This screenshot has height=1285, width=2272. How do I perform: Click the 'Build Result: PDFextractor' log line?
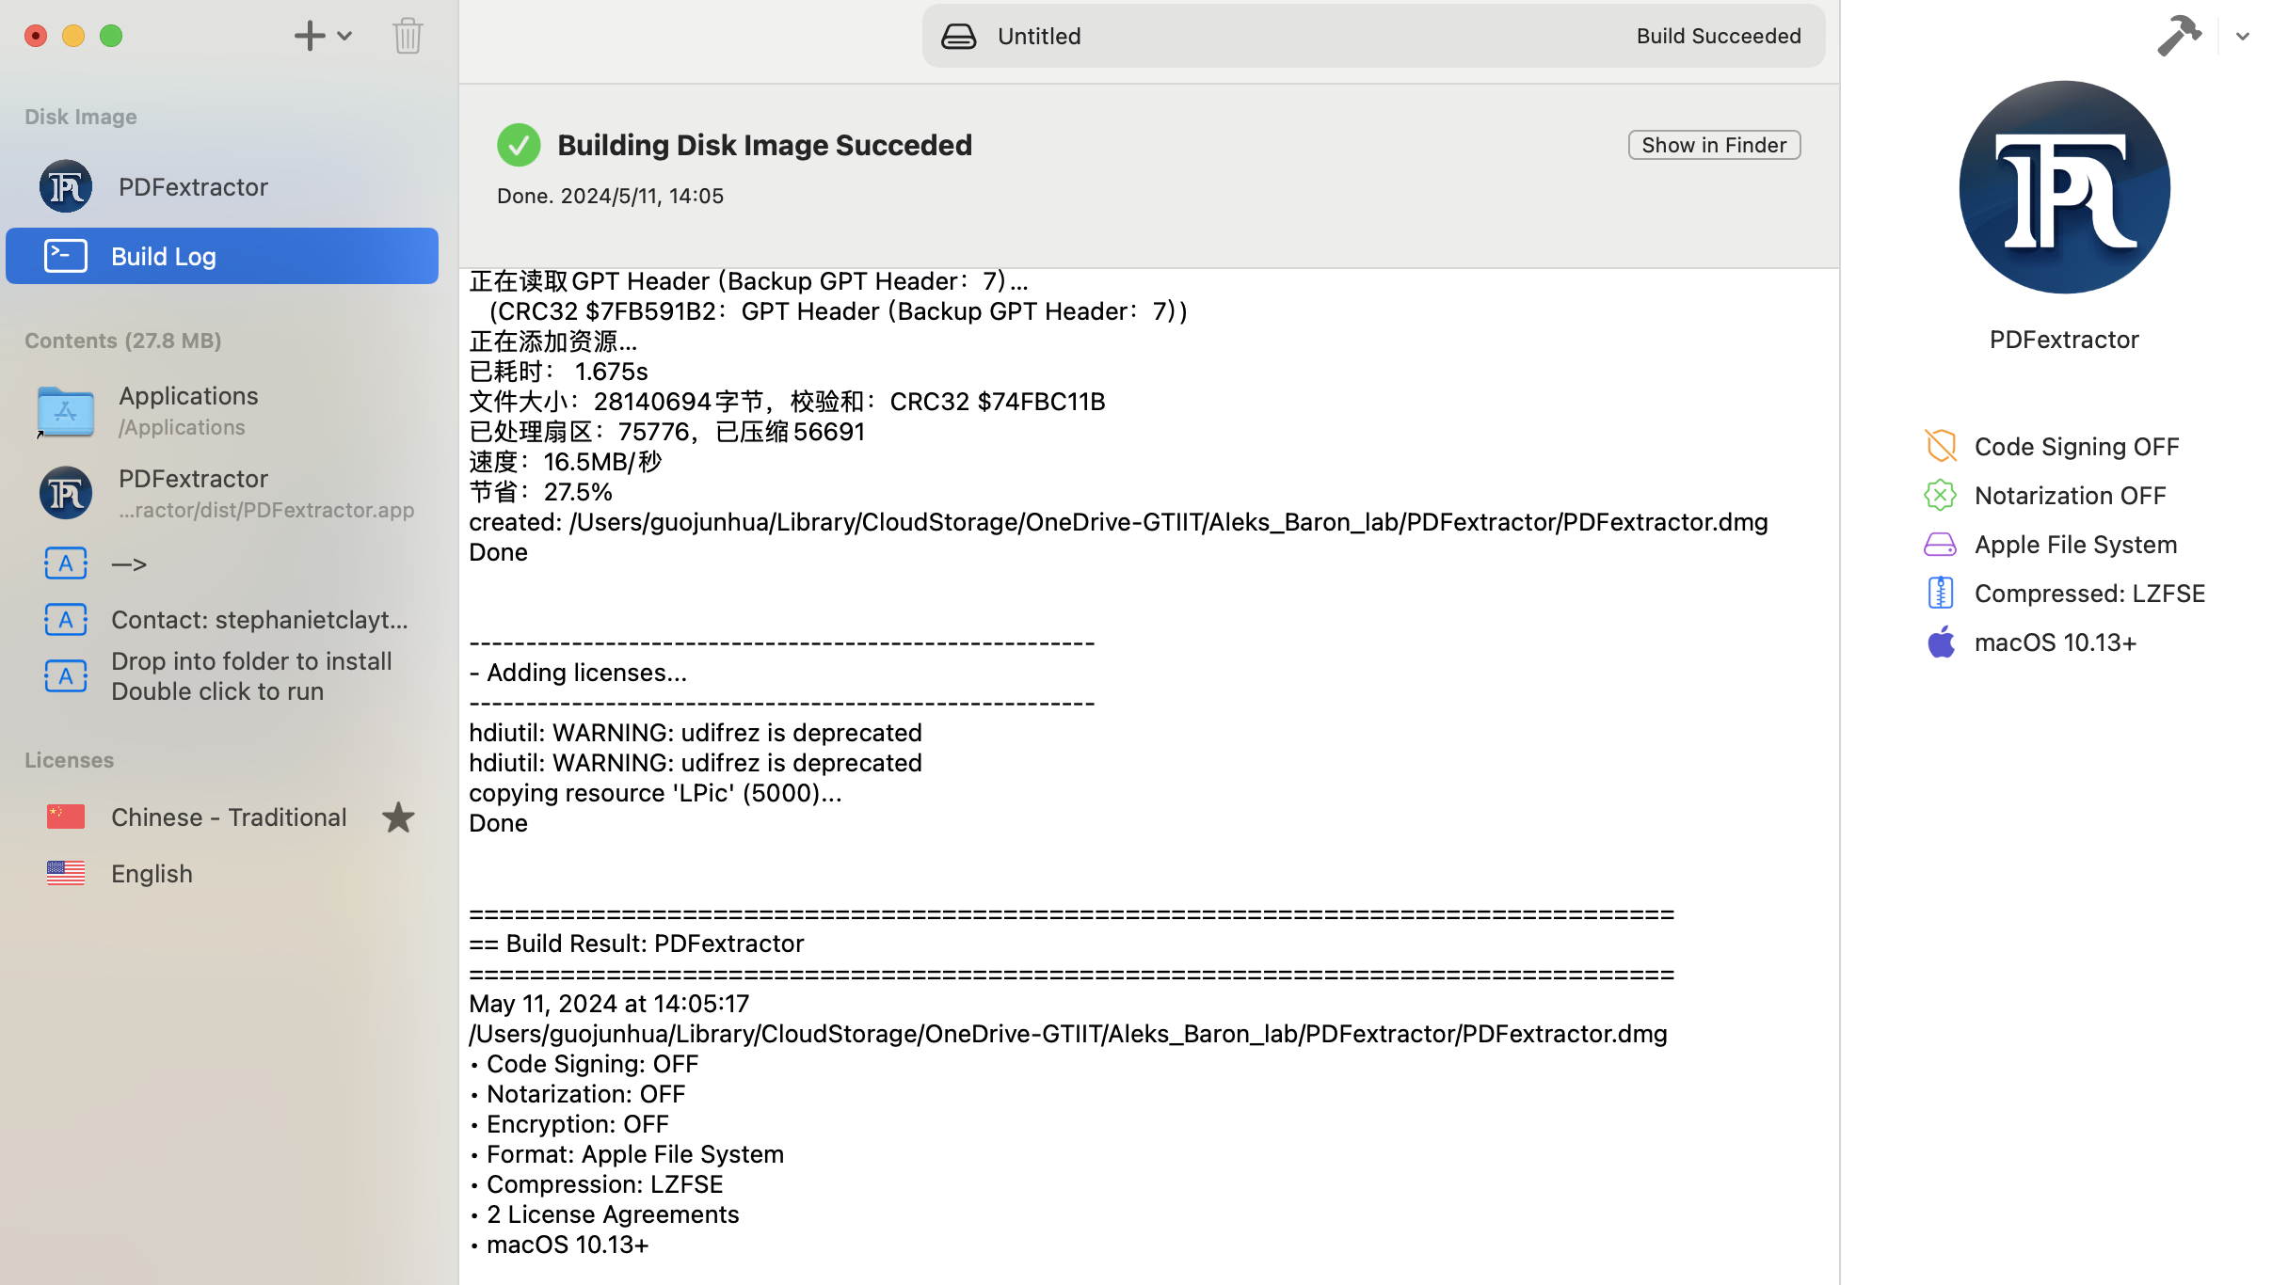point(636,944)
